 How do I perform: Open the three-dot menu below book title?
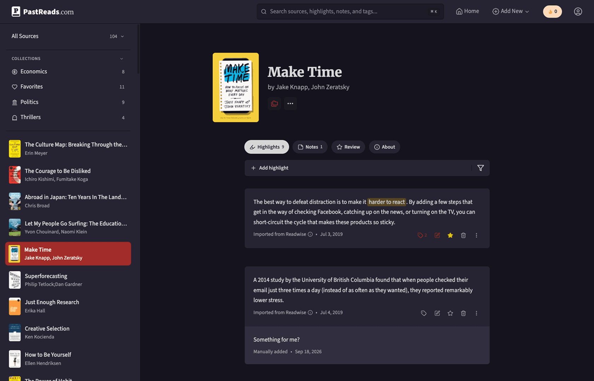click(290, 103)
